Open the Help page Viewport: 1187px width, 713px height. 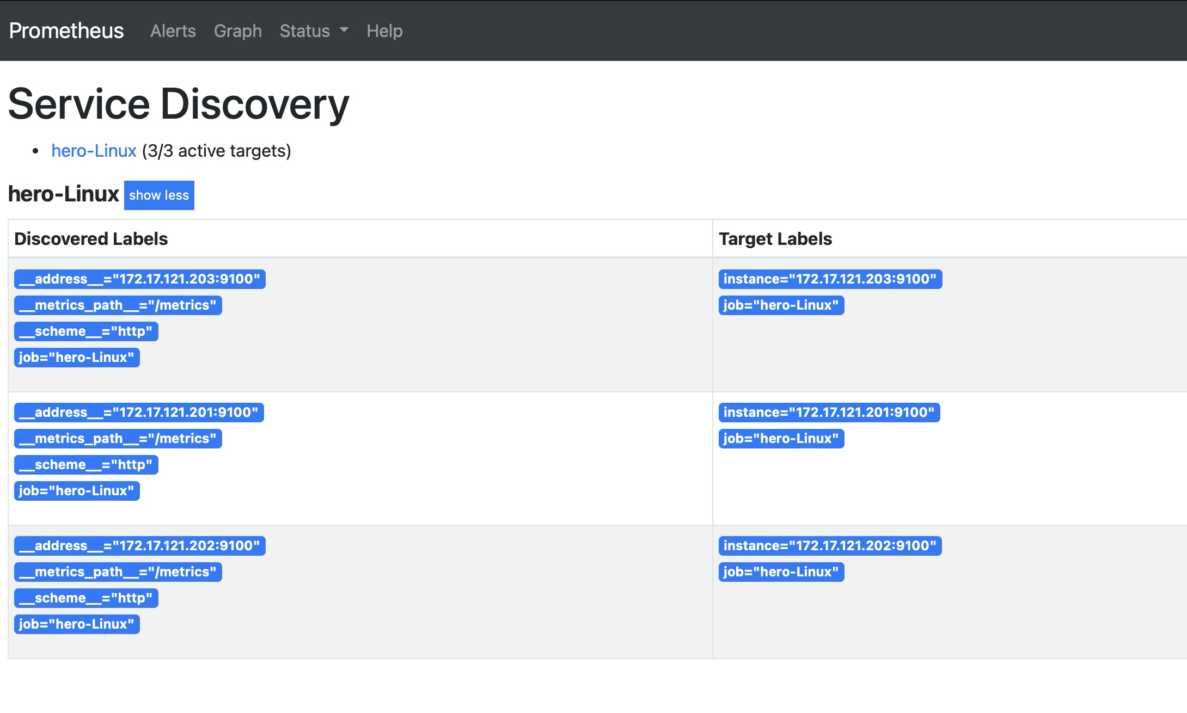click(x=384, y=31)
